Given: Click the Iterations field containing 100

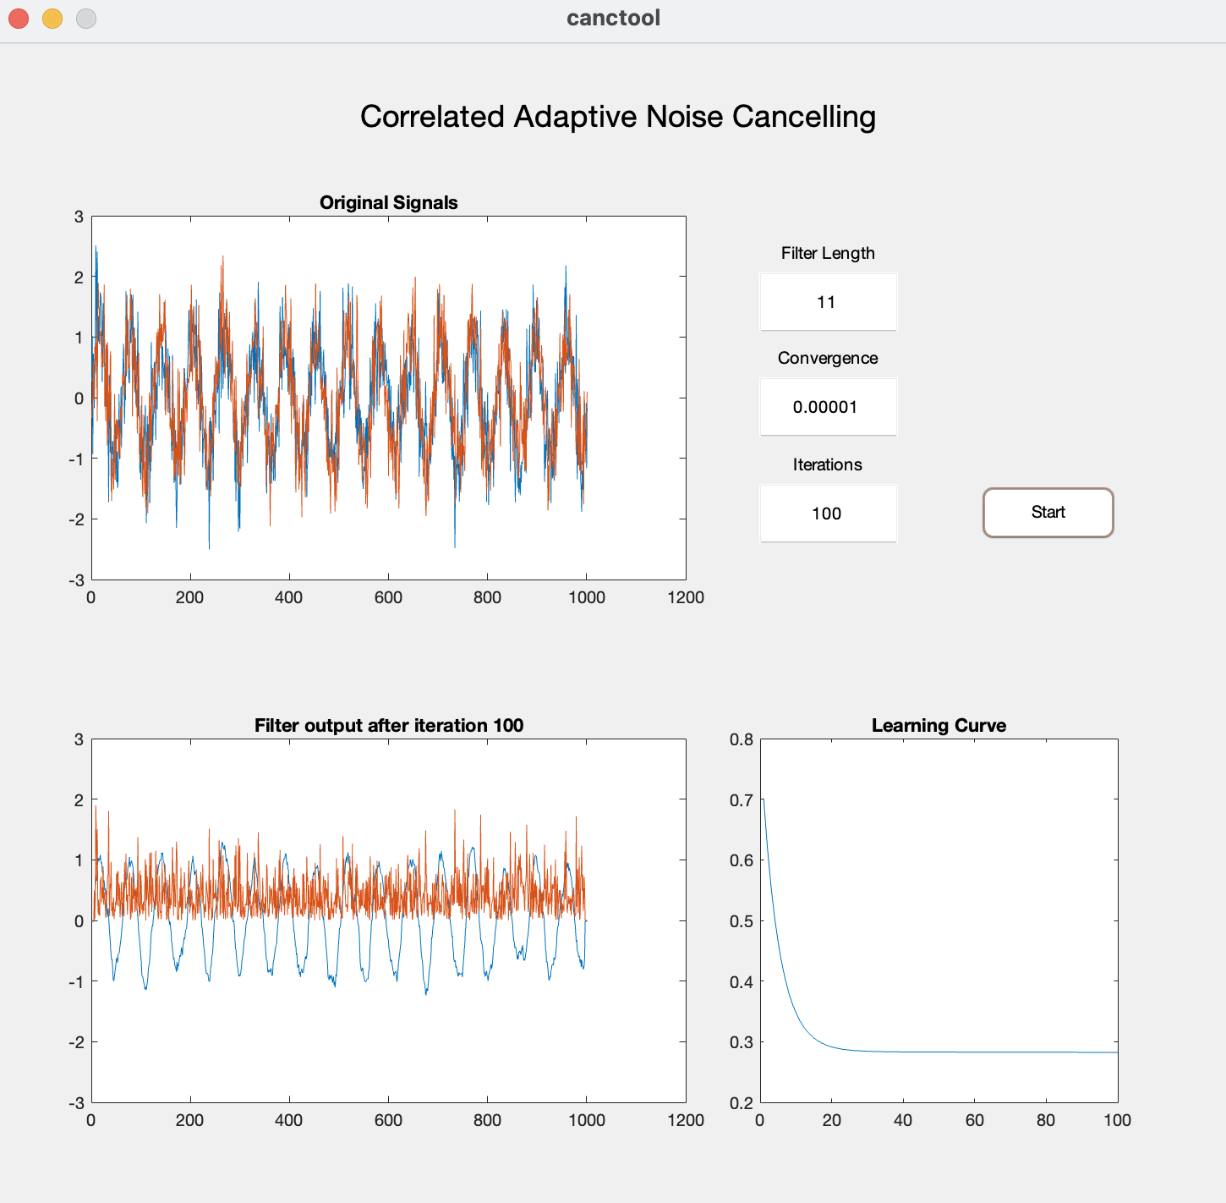Looking at the screenshot, I should (828, 514).
